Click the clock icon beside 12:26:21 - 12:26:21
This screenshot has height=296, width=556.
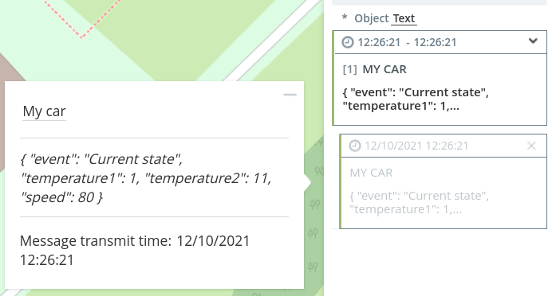click(348, 42)
